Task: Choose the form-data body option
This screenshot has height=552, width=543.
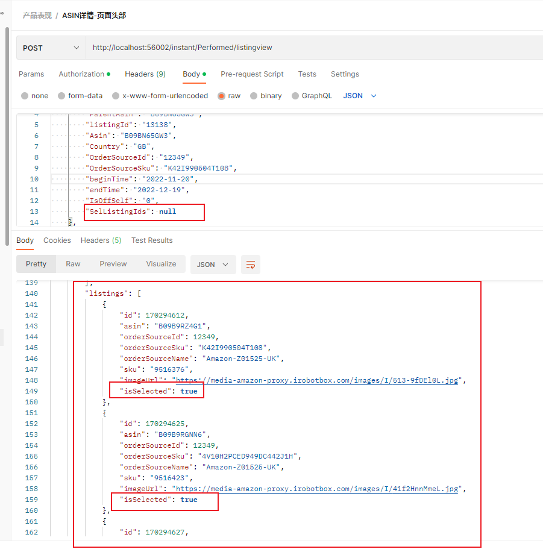Action: [61, 96]
